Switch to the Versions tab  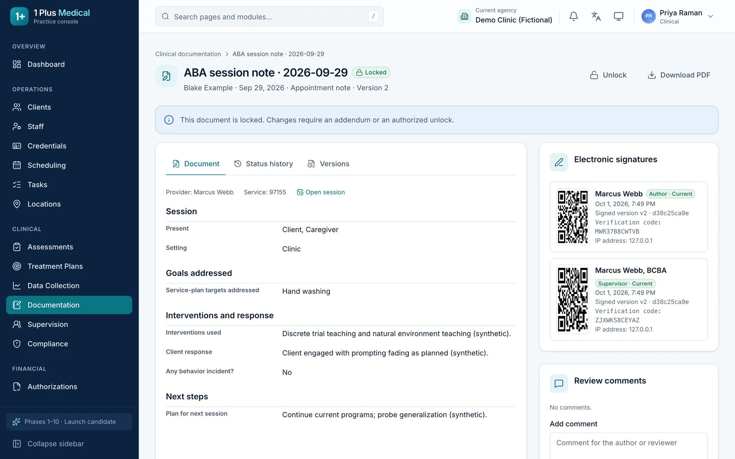328,164
